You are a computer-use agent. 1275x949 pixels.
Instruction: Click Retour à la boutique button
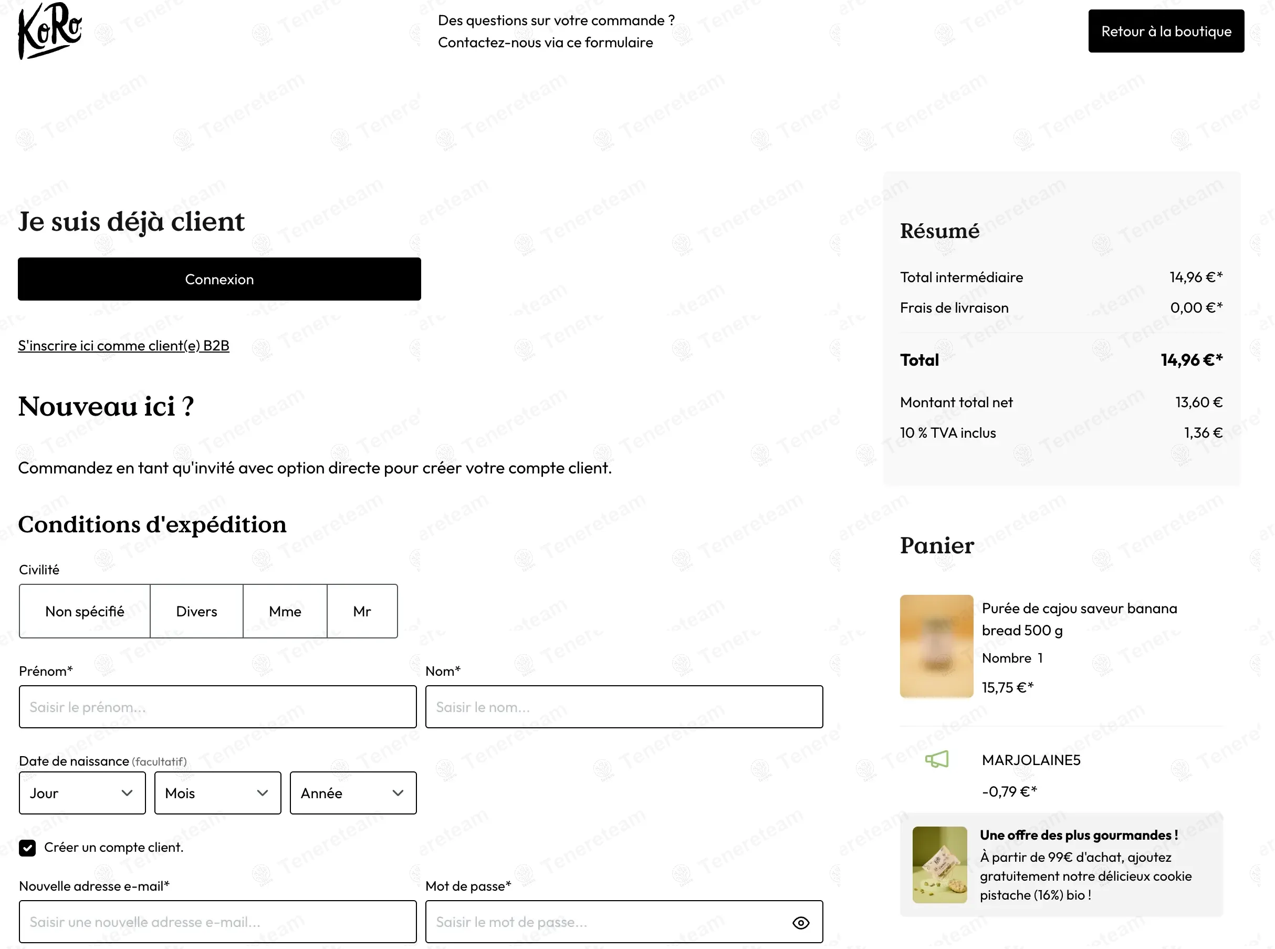tap(1166, 31)
